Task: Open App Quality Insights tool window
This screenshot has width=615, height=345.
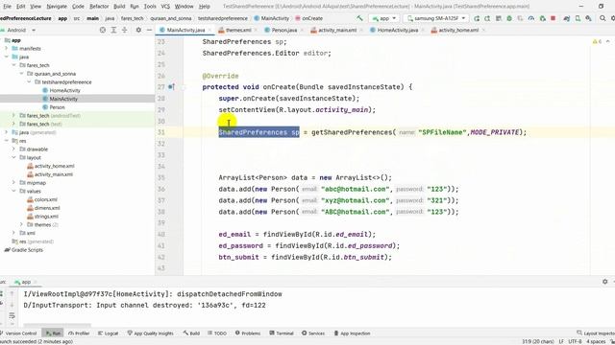Action: pyautogui.click(x=150, y=333)
